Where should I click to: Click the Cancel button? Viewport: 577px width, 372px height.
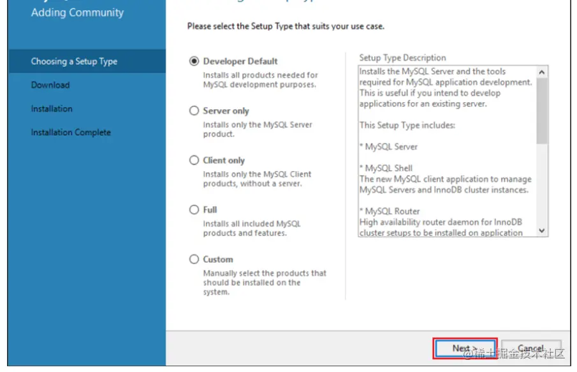click(531, 348)
